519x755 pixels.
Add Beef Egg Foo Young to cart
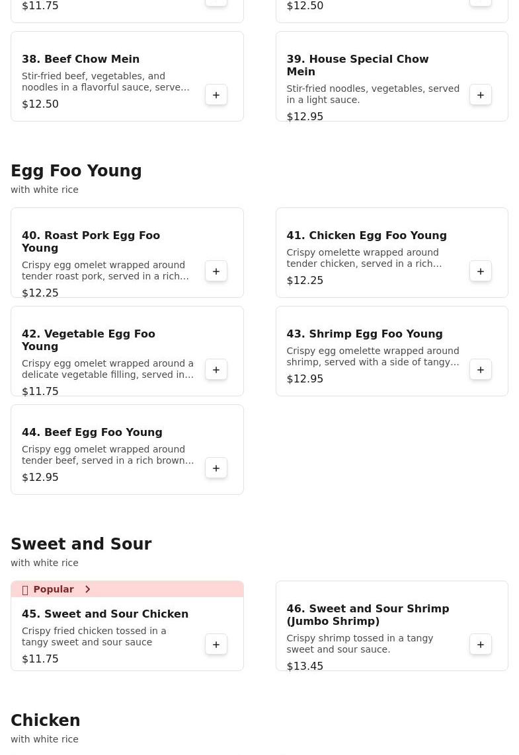pos(216,468)
